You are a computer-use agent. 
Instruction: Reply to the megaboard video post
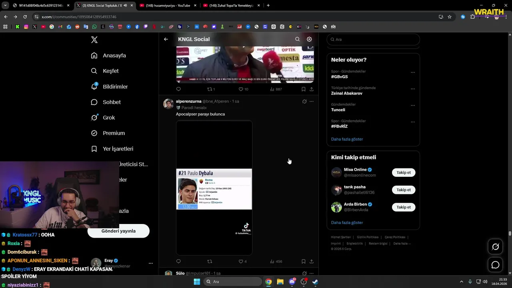(x=178, y=89)
